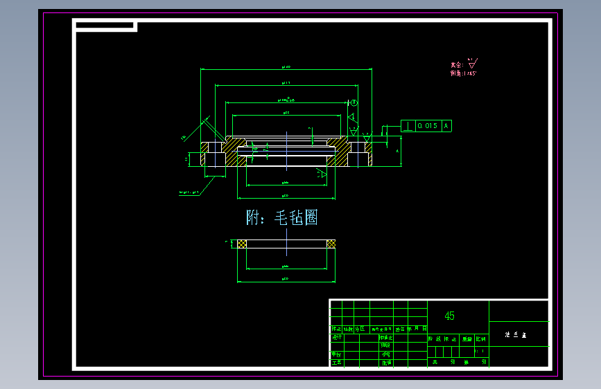
Task: Click the 比例 header cell
Action: tap(480, 339)
